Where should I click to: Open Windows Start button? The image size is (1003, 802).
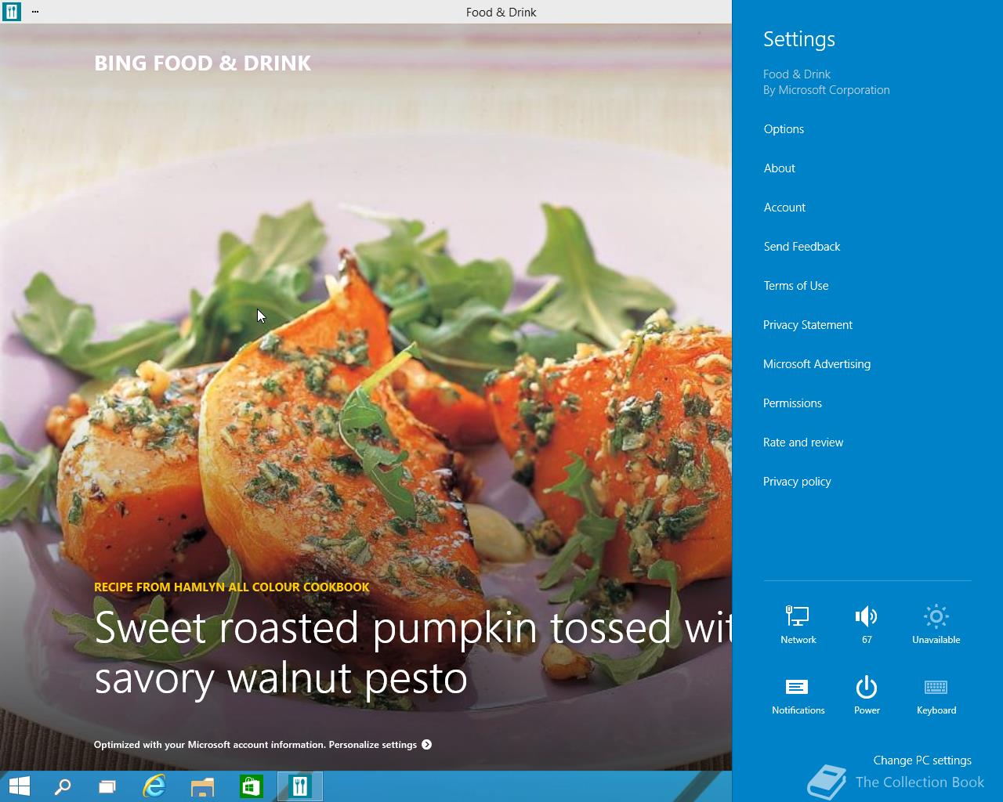tap(19, 786)
